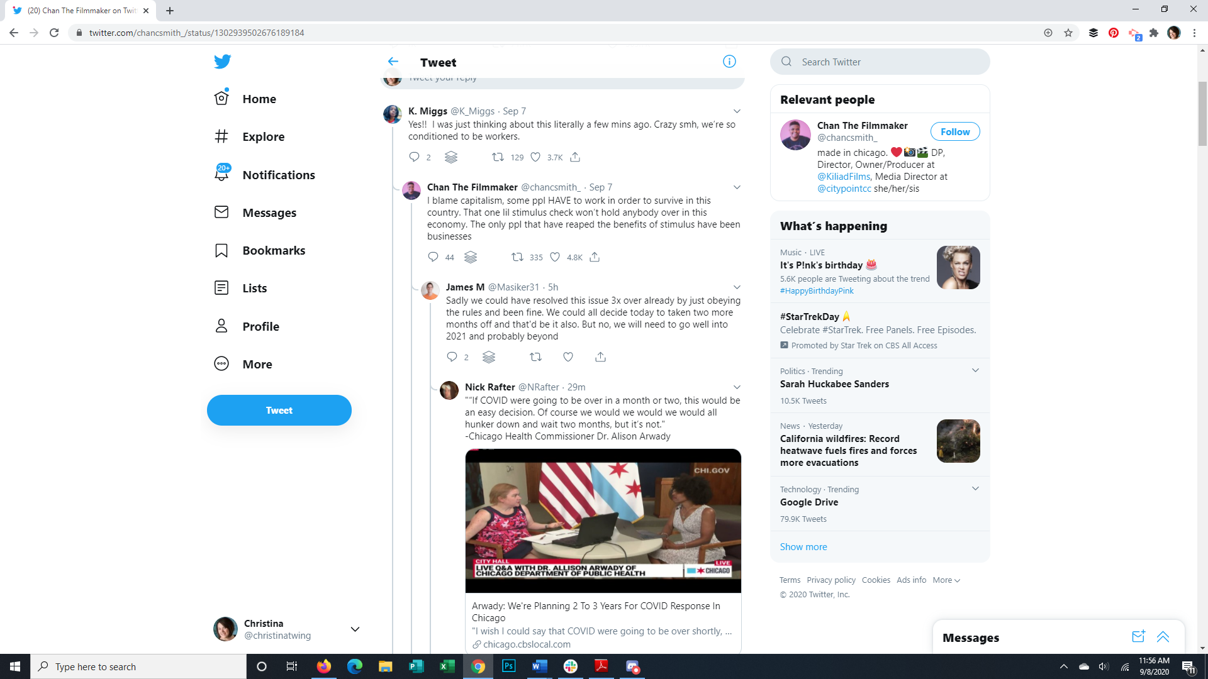This screenshot has width=1208, height=679.
Task: Open Christina account switcher chevron
Action: [355, 629]
